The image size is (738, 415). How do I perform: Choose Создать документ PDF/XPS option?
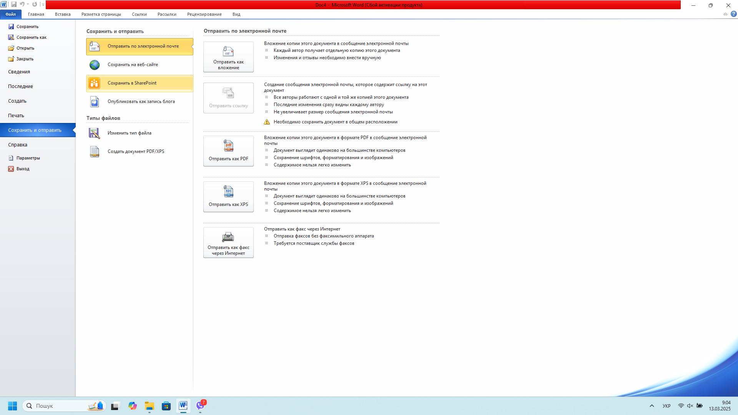point(140,151)
